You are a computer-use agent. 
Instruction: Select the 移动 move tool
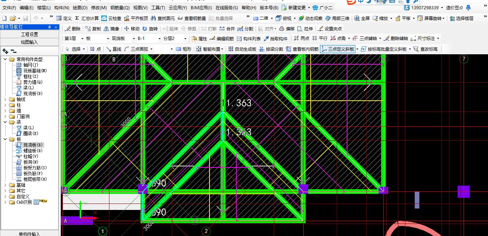132,29
